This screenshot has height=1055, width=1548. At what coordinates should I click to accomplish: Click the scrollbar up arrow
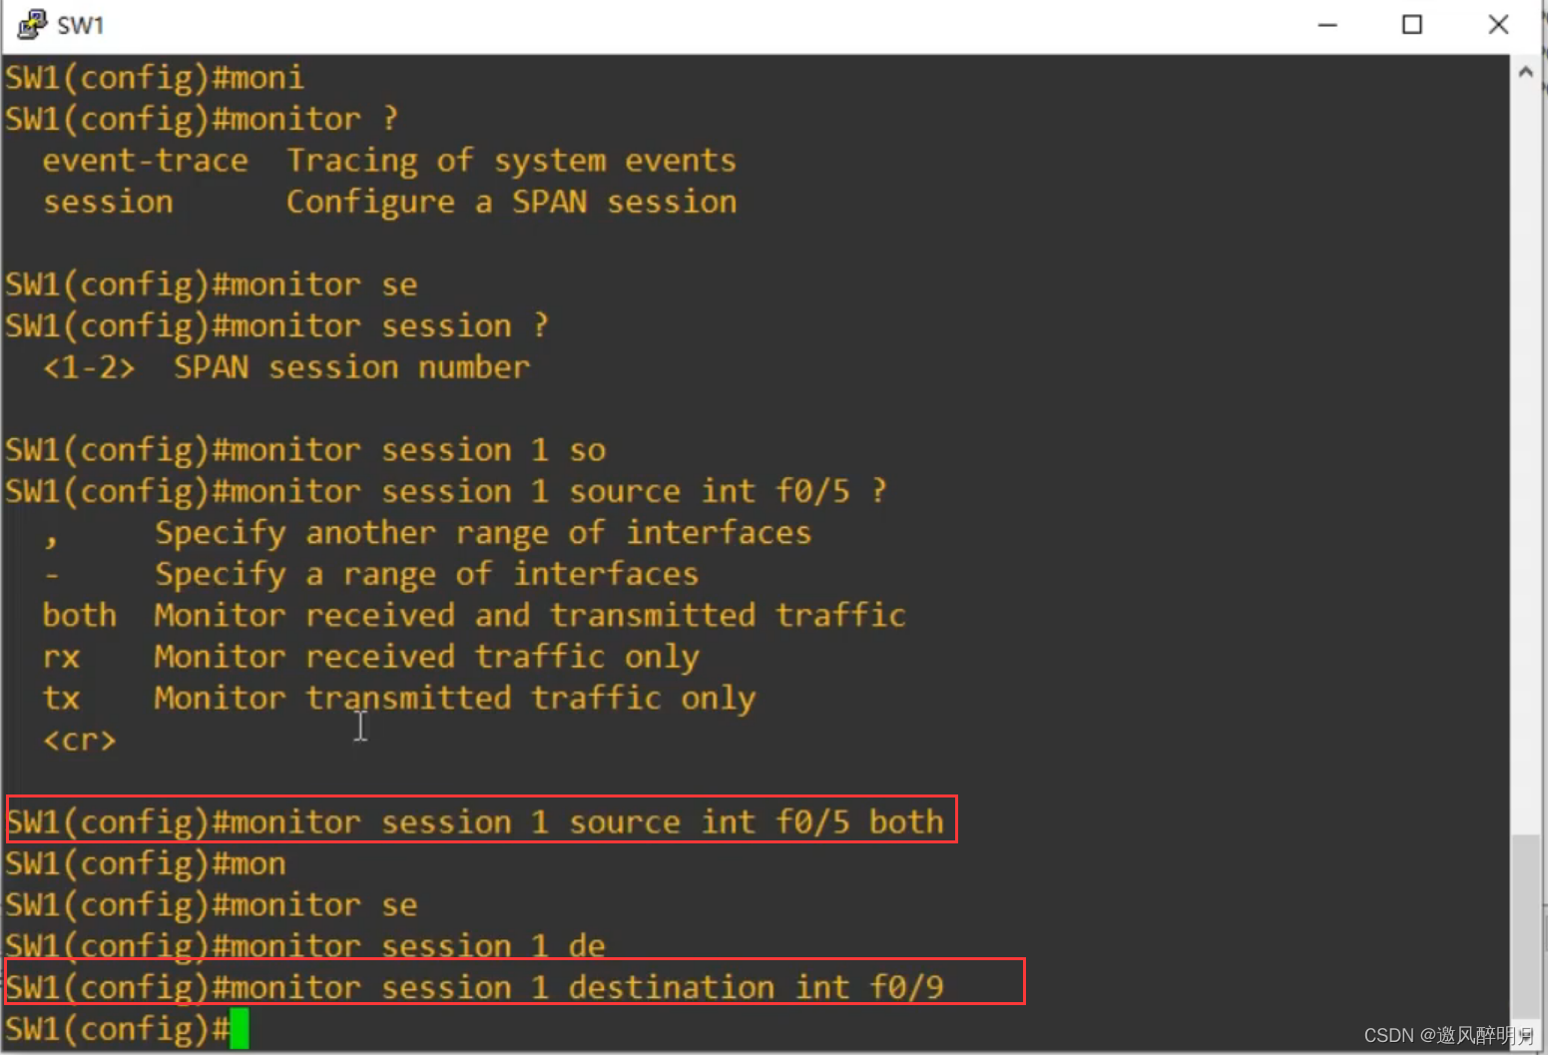click(1525, 73)
